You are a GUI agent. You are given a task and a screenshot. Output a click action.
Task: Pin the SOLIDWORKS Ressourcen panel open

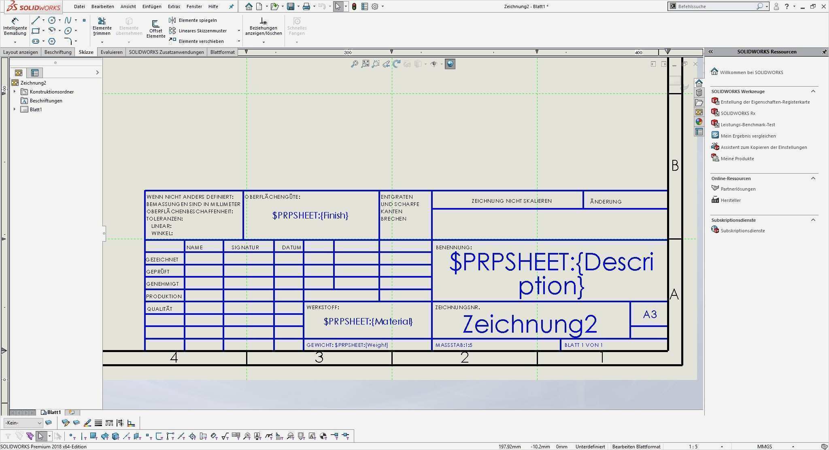825,52
